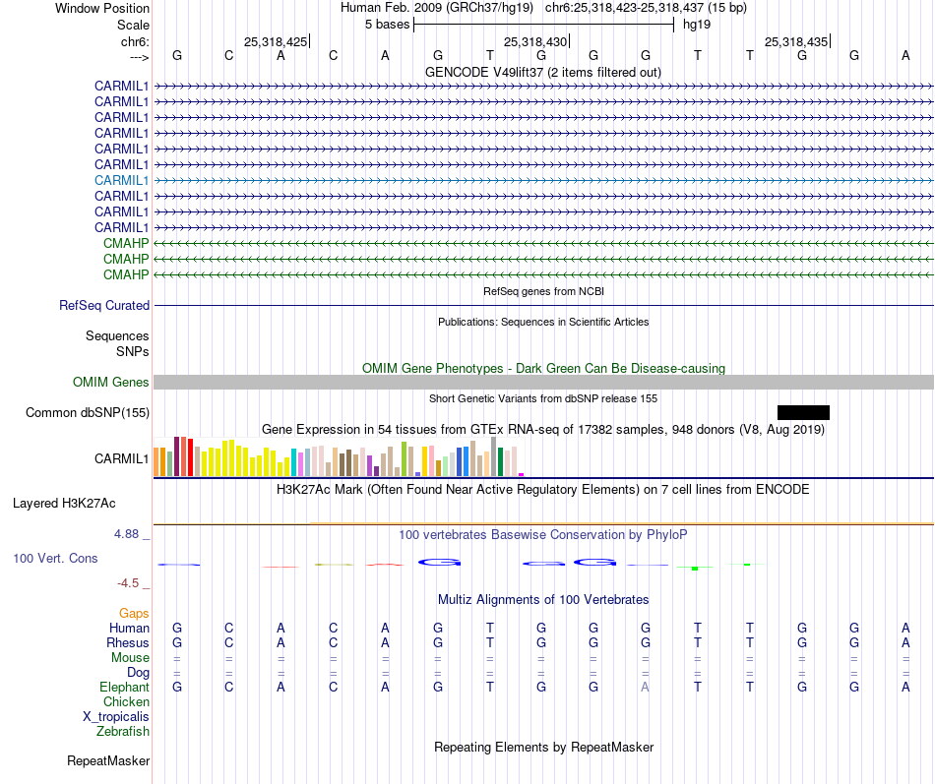Select the Chicken alignment row label
This screenshot has width=935, height=784.
(126, 701)
